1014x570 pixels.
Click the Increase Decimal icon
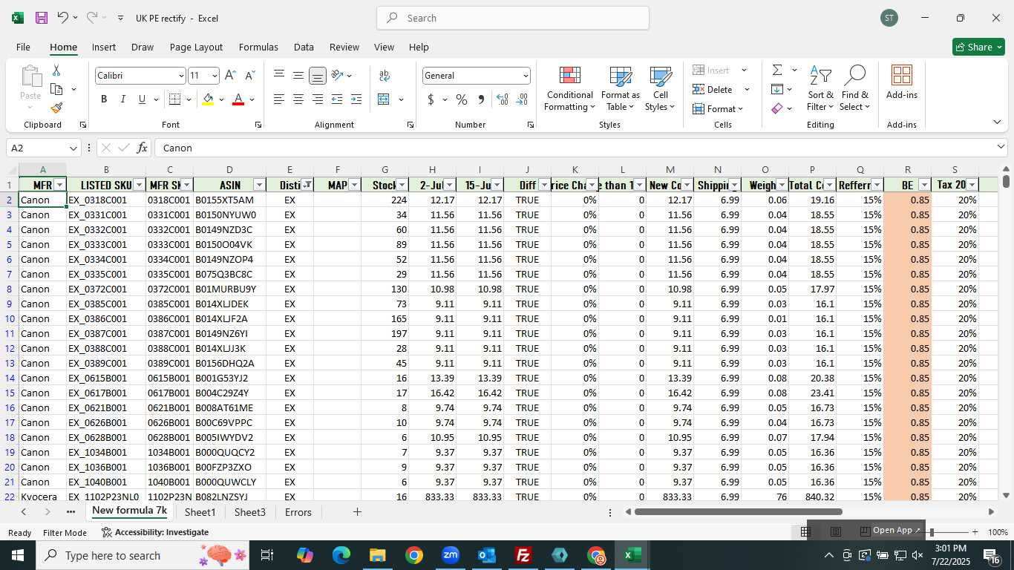pyautogui.click(x=503, y=99)
